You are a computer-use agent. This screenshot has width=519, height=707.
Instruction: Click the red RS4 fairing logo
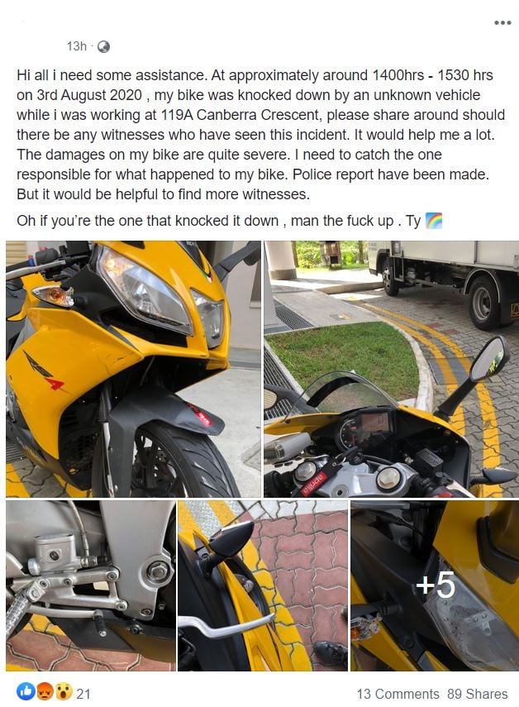[45, 370]
